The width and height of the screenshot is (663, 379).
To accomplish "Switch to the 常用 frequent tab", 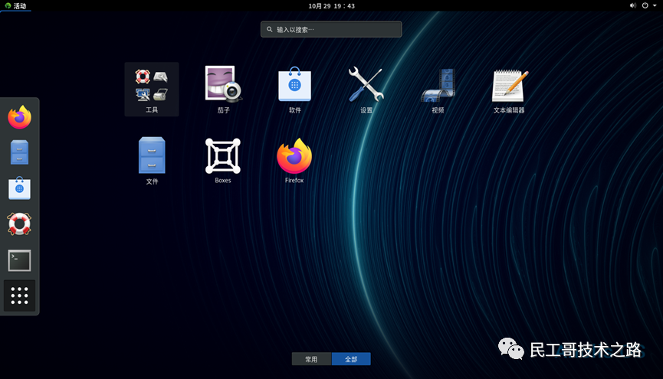I will point(312,359).
